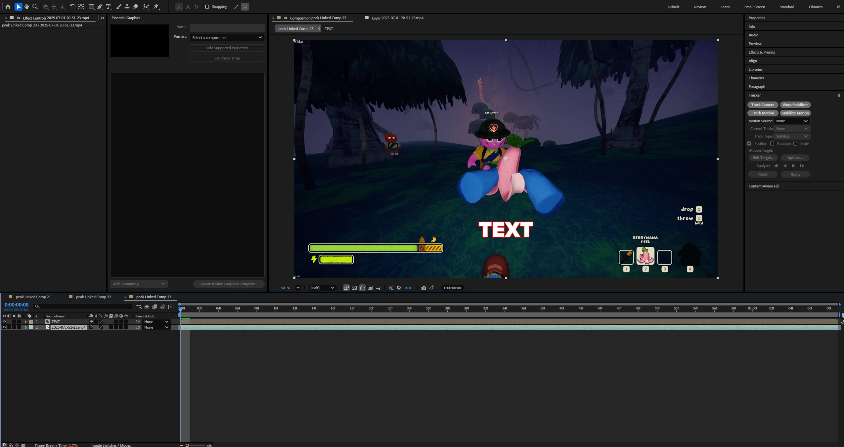
Task: Open the Review workspace
Action: tap(699, 7)
